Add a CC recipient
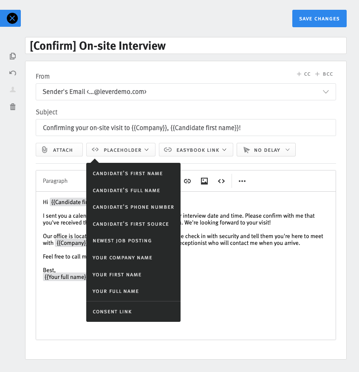 [x=303, y=74]
